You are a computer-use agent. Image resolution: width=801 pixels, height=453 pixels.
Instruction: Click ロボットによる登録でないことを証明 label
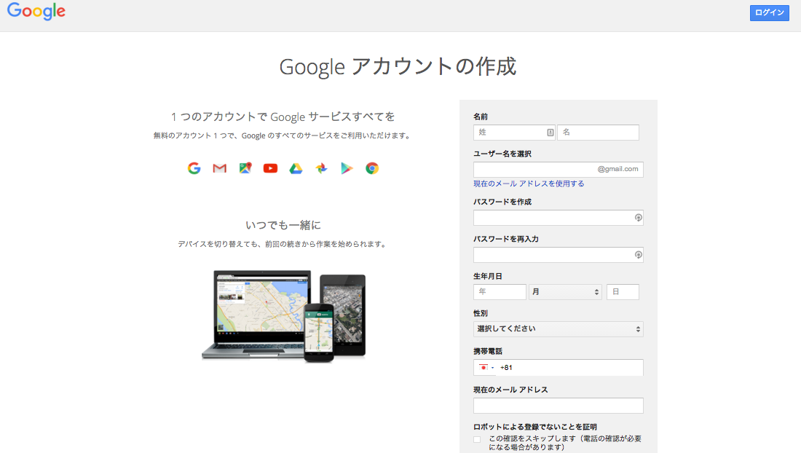coord(535,427)
